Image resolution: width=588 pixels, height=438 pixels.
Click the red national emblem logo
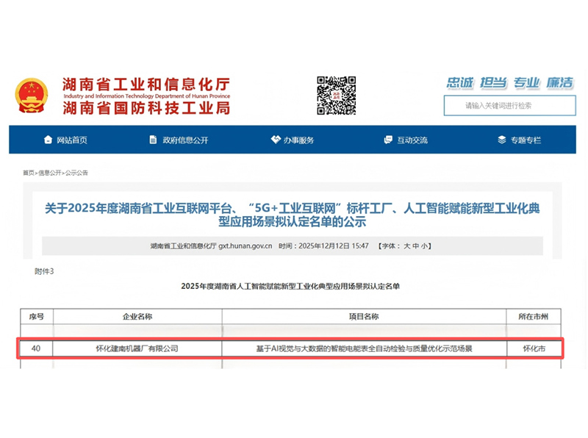tap(33, 96)
